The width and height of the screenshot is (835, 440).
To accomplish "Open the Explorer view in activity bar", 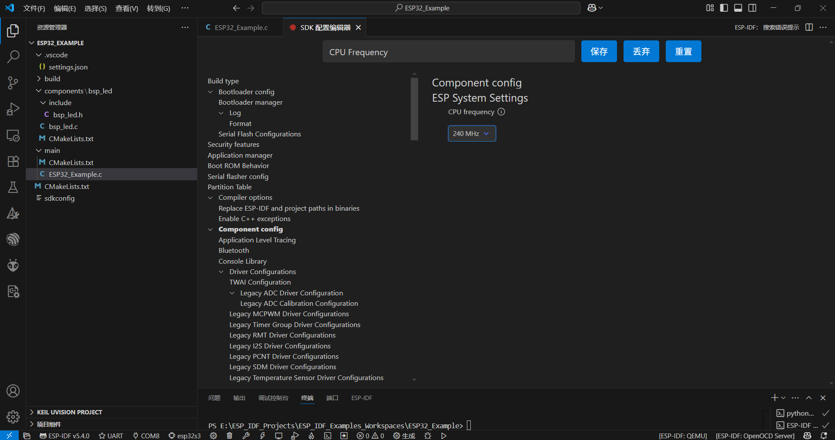I will click(13, 31).
